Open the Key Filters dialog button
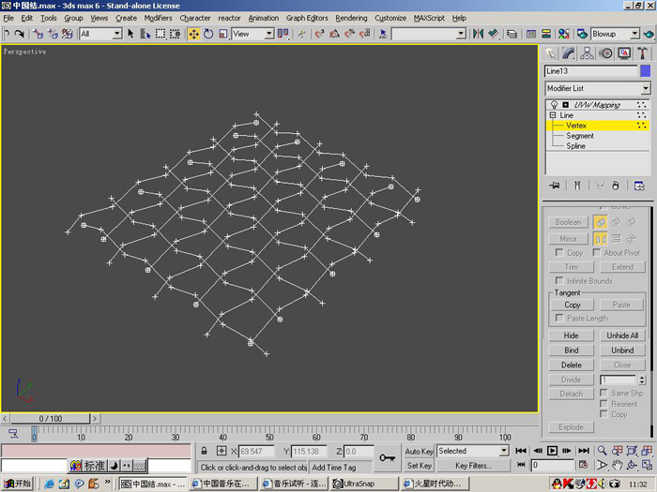The image size is (657, 492). 473,465
